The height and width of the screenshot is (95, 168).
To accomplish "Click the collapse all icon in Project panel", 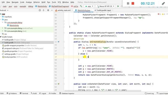I will tap(44, 10).
